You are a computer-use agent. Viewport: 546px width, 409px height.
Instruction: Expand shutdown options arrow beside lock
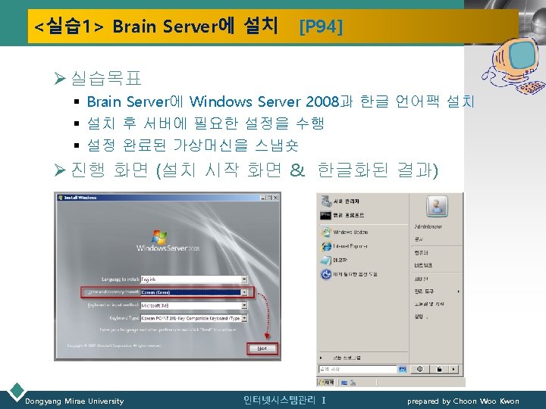(453, 370)
